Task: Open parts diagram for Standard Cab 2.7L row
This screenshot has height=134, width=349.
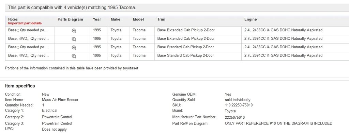Action: [x=74, y=56]
